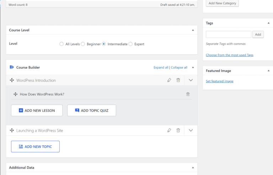The image size is (273, 175).
Task: Collapse the WordPress Introduction topic chevron
Action: [x=191, y=80]
